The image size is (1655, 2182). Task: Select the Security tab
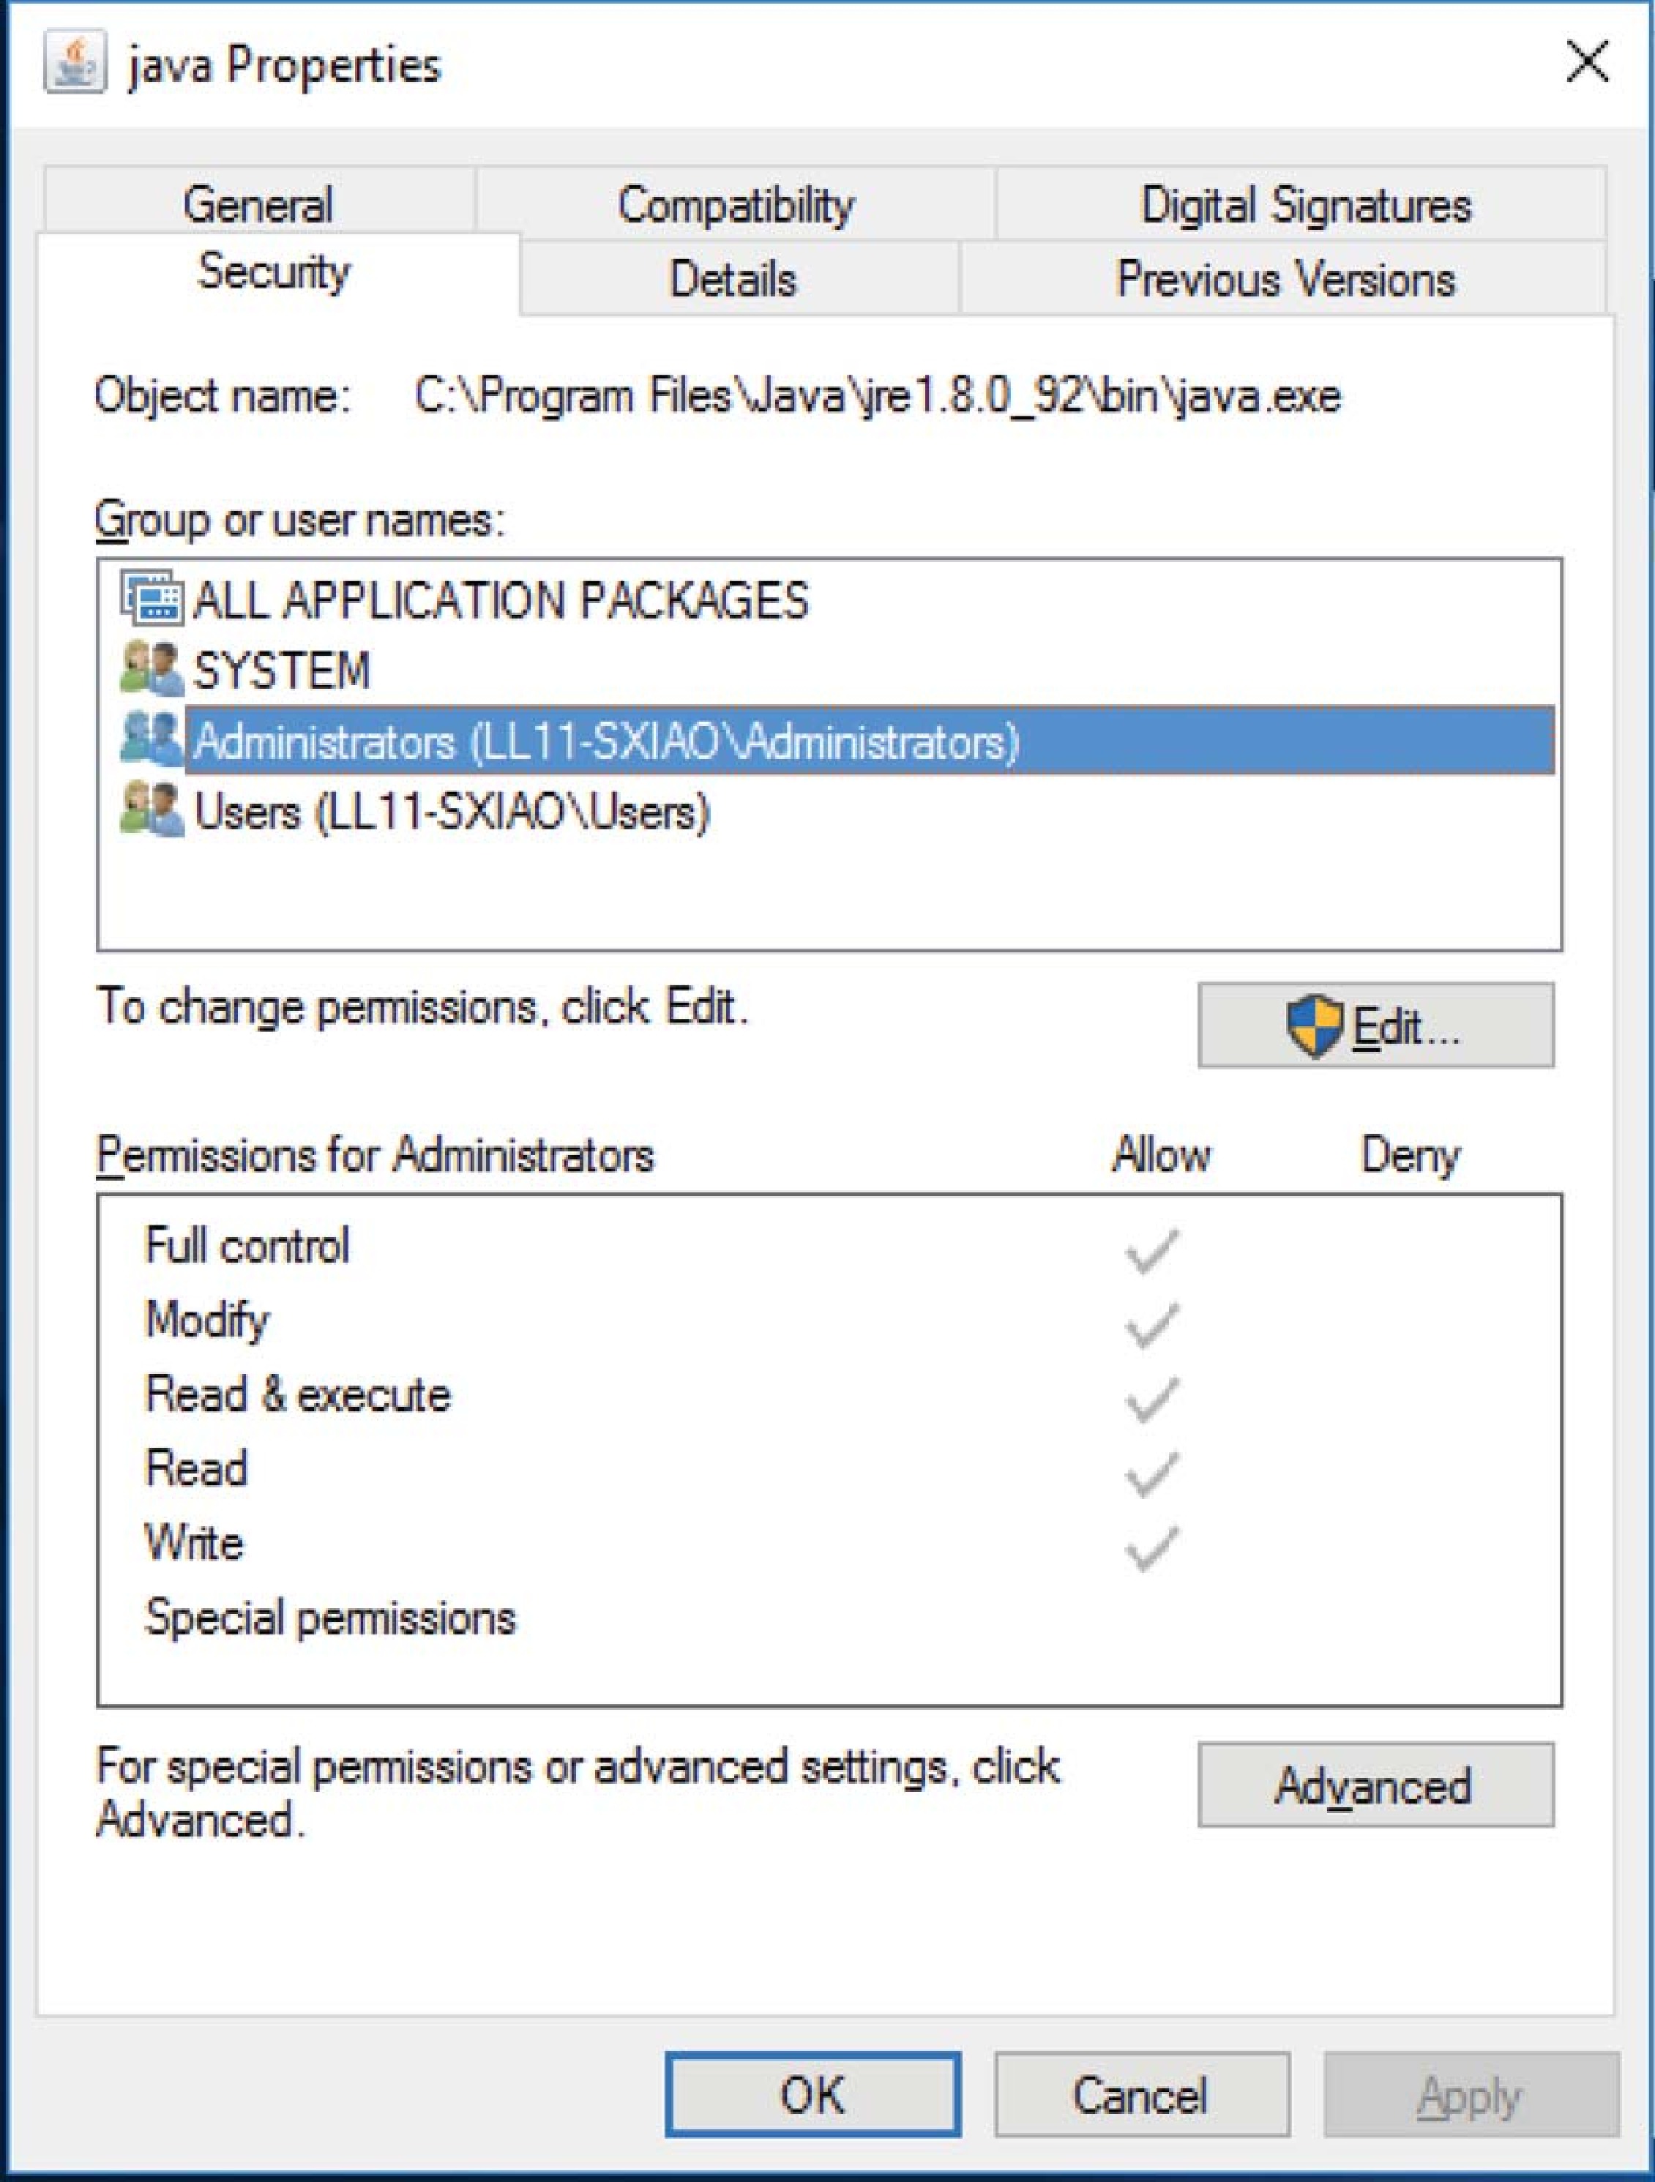coord(274,272)
